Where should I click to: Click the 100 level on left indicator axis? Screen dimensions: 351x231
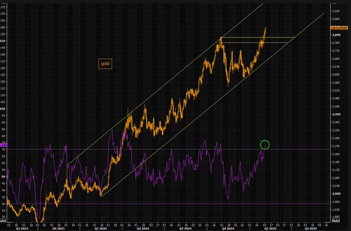[4, 109]
